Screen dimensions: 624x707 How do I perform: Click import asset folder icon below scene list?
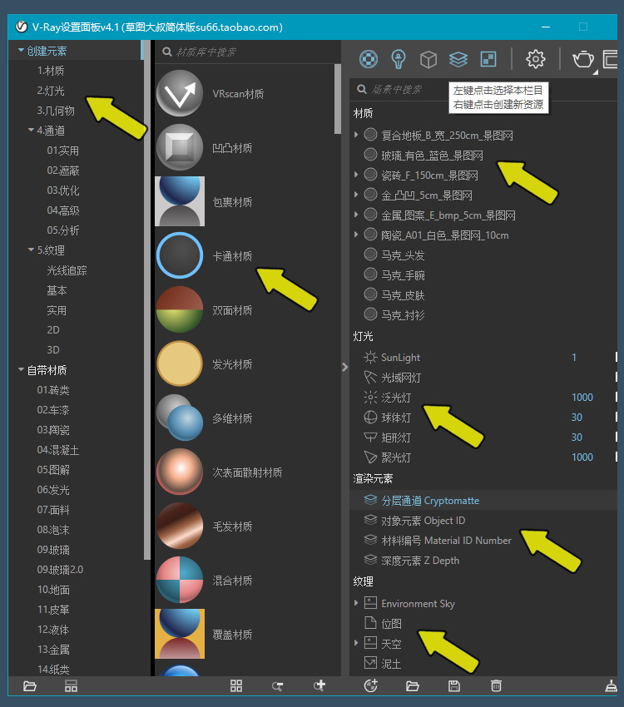pos(413,686)
